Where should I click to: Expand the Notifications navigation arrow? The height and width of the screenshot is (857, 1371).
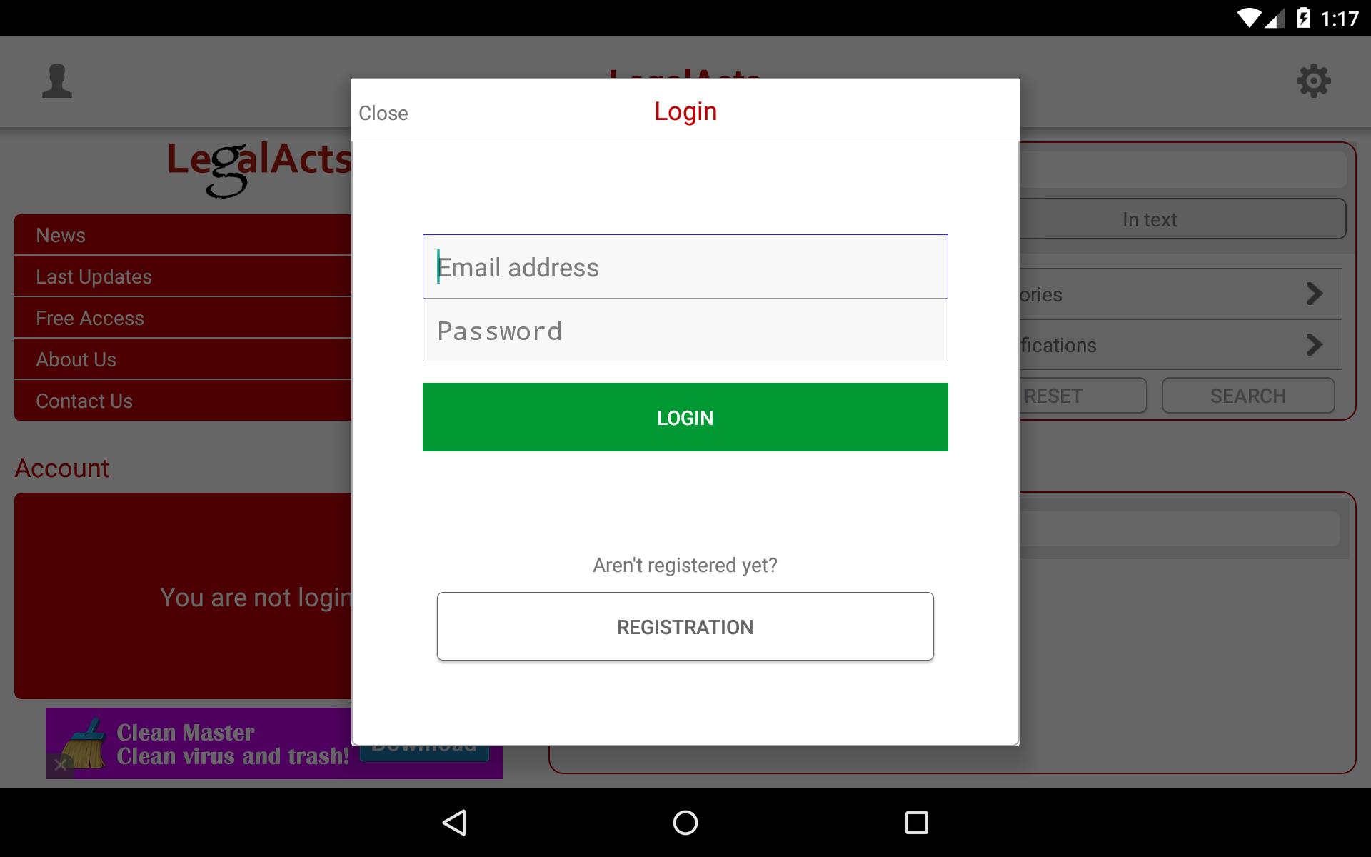tap(1317, 344)
